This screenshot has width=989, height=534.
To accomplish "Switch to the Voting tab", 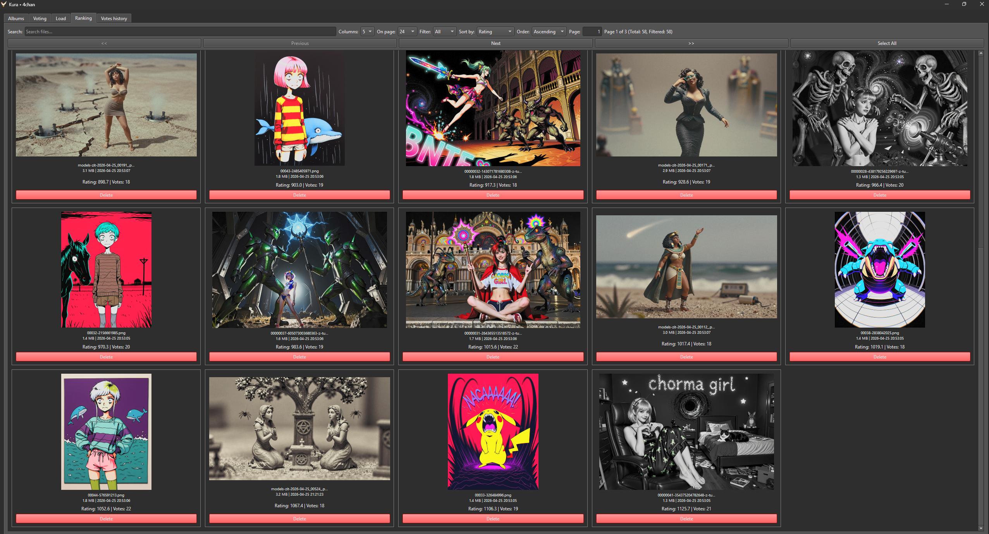I will [40, 19].
